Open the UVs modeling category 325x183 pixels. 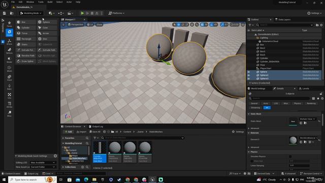9,96
